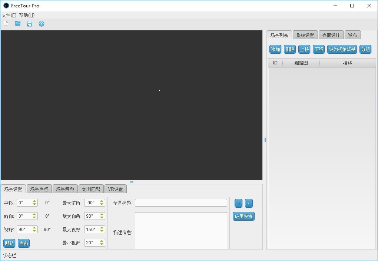
Task: Click the 添加 scene button
Action: pyautogui.click(x=275, y=50)
